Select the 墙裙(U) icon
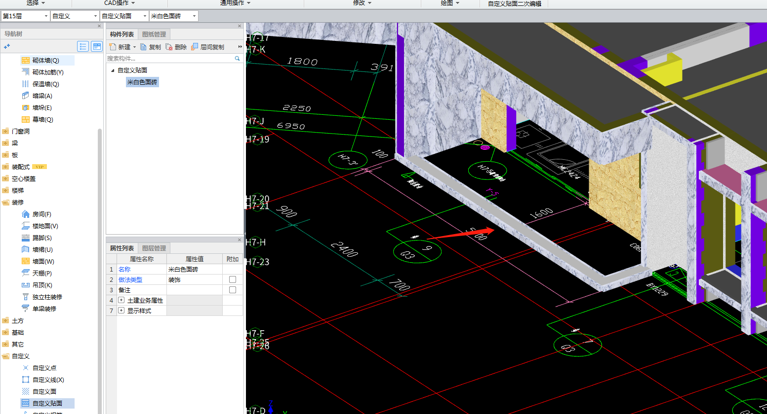This screenshot has height=414, width=767. 26,249
